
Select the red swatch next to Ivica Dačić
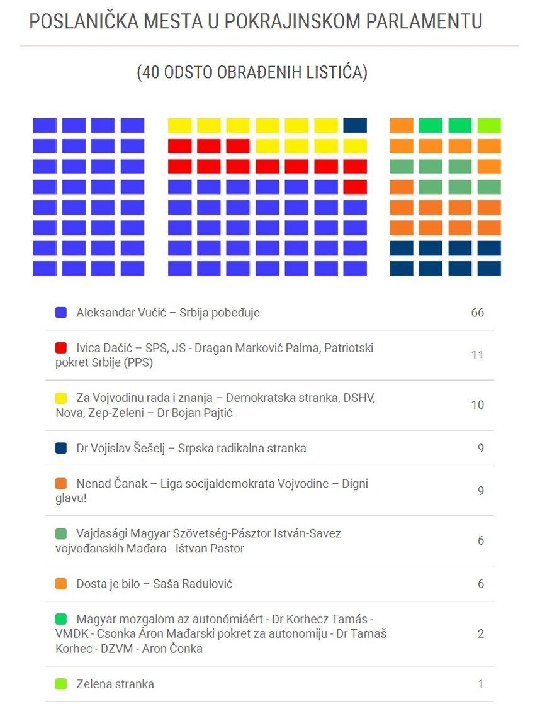61,347
